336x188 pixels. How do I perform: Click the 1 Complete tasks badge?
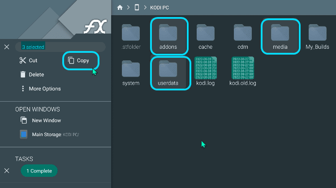pos(39,171)
